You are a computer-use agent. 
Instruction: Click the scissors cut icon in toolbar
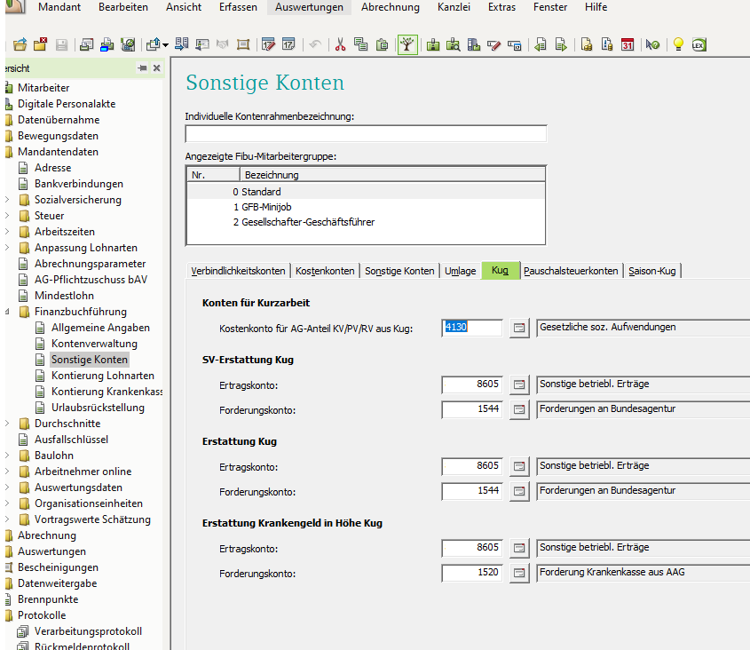[340, 44]
